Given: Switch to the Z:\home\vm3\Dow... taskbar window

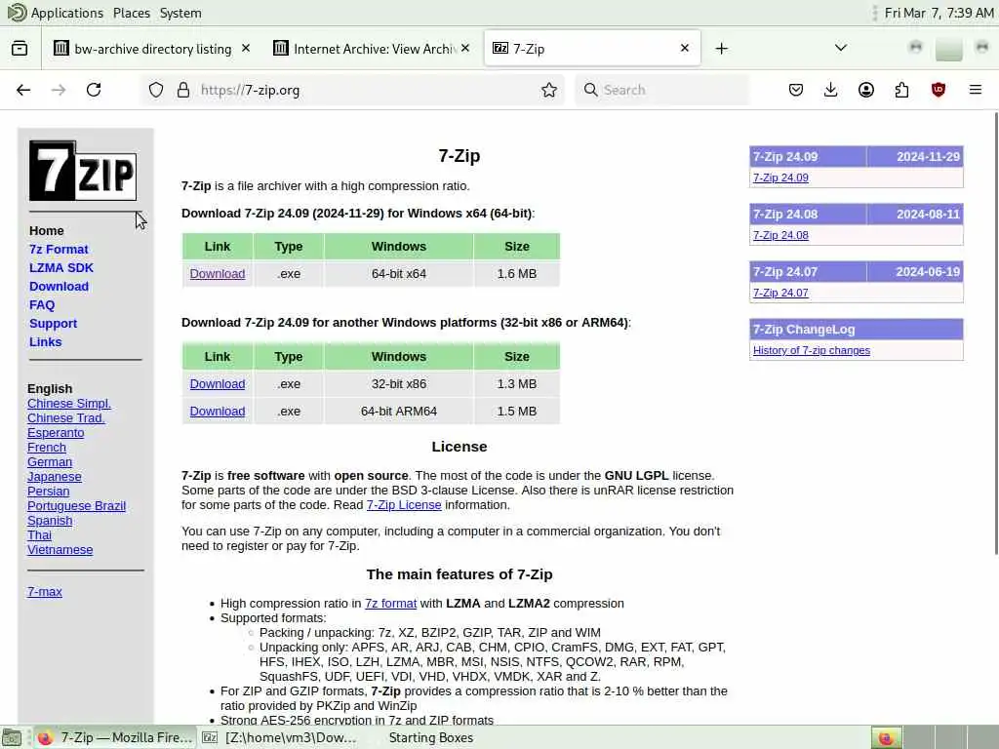Looking at the screenshot, I should coord(280,737).
